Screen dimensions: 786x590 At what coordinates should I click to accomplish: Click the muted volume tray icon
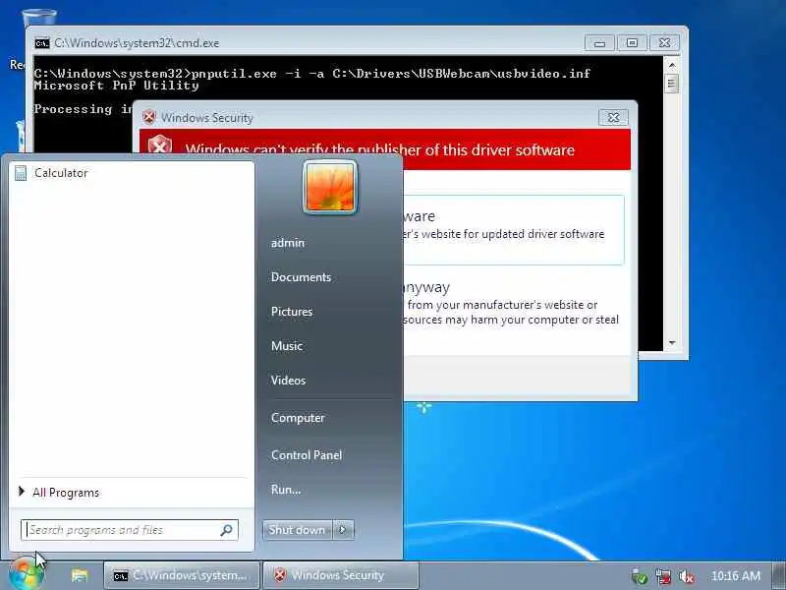686,576
